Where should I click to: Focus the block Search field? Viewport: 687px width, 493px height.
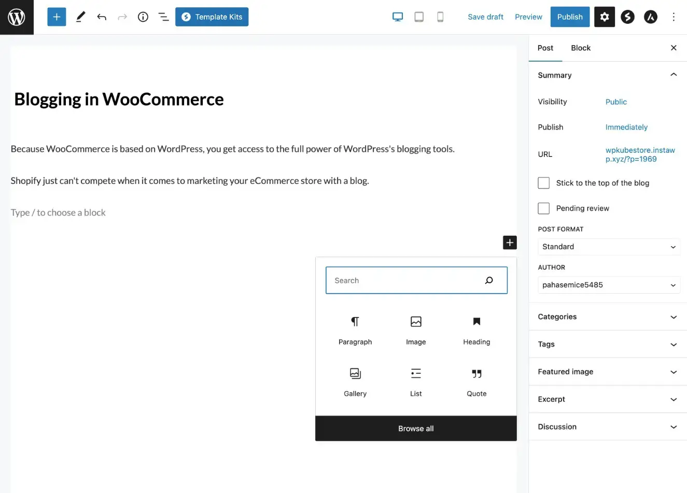click(416, 280)
